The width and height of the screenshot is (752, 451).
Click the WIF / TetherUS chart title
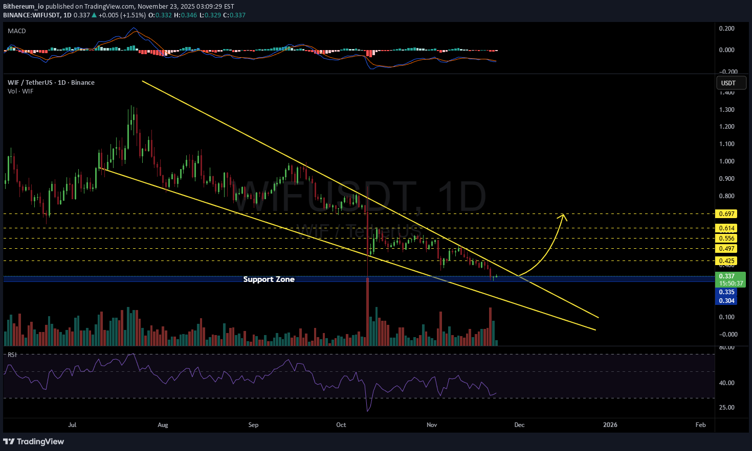click(x=51, y=82)
